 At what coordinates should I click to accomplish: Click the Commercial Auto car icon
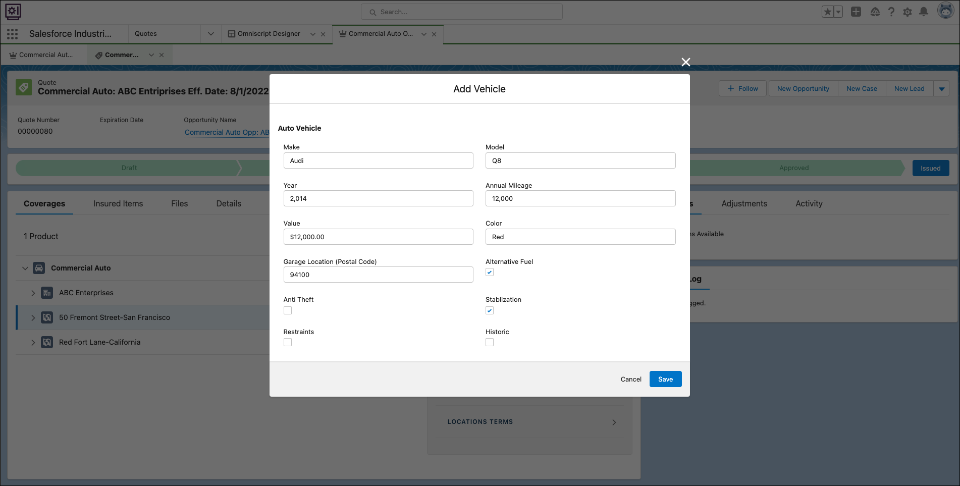point(39,268)
